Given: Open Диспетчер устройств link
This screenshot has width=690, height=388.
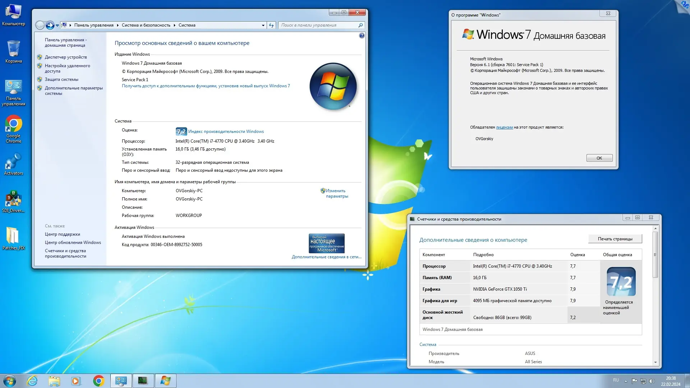Looking at the screenshot, I should click(66, 57).
